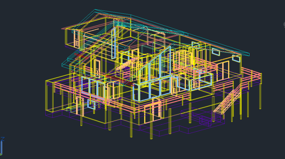The image size is (285, 159).
Task: Pick the red element in the middle of the model
Action: [131, 83]
